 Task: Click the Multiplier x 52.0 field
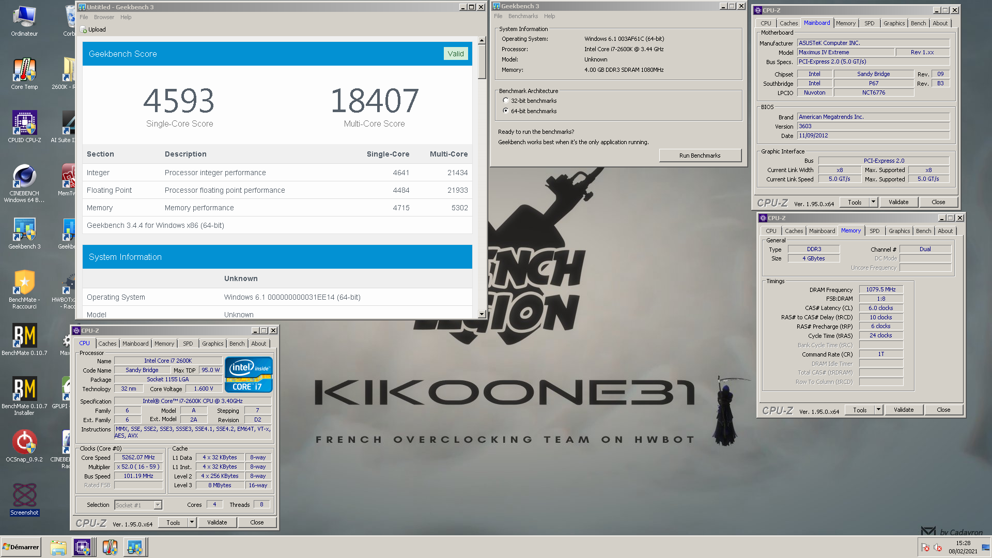click(138, 467)
